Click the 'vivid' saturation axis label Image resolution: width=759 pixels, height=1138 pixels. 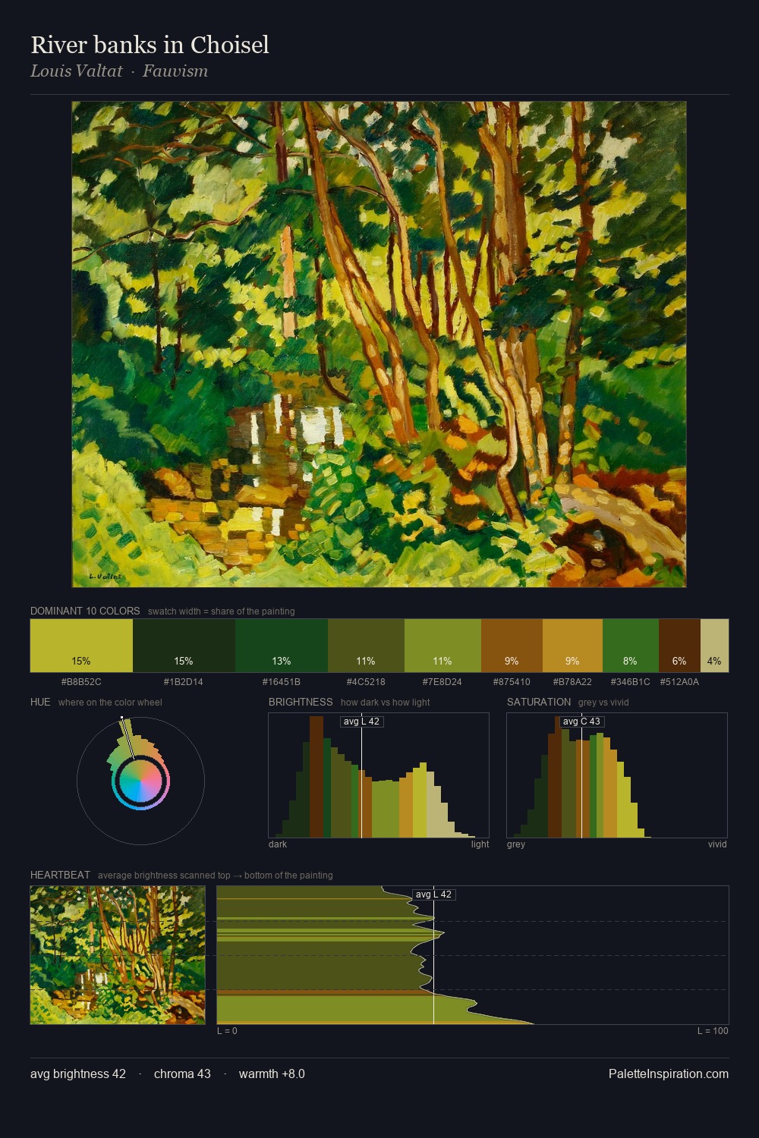pyautogui.click(x=717, y=844)
